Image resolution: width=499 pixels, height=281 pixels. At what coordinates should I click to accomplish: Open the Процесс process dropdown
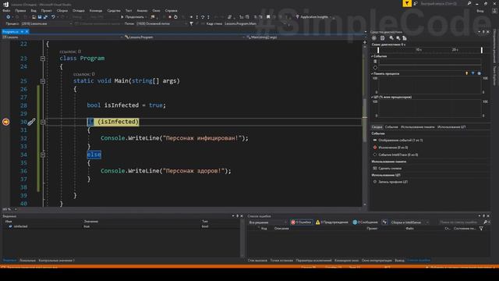point(47,23)
